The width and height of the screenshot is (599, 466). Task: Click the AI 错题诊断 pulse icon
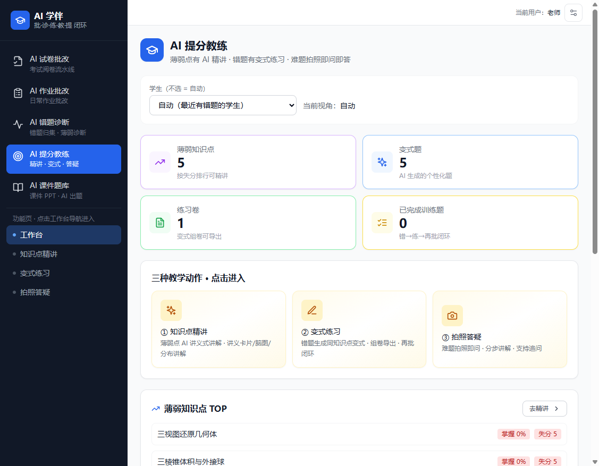click(x=18, y=124)
